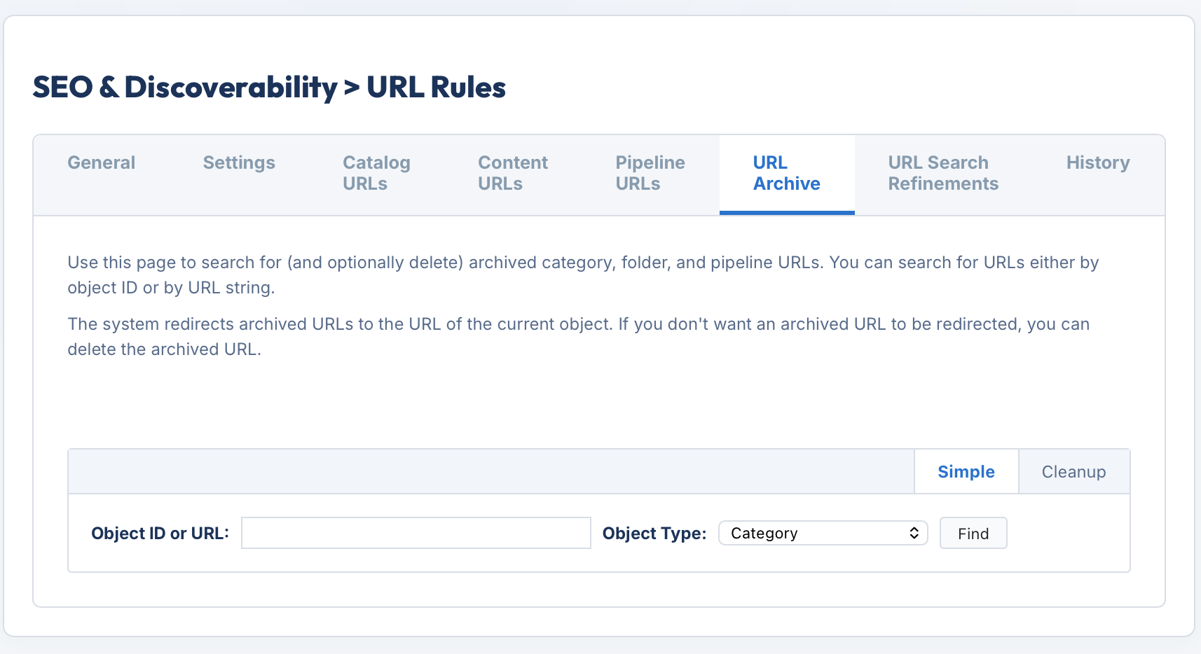
Task: Open URL Search Refinements tab
Action: (943, 173)
